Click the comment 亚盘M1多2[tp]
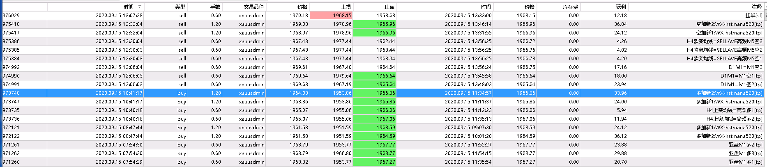This screenshot has width=767, height=167. click(x=746, y=144)
